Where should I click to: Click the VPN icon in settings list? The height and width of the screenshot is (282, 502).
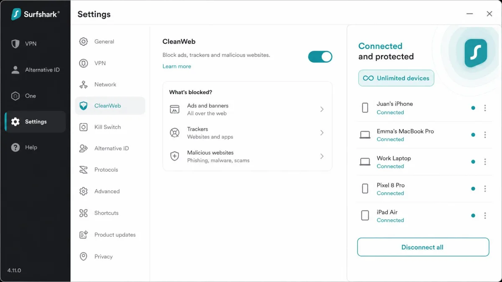click(84, 63)
